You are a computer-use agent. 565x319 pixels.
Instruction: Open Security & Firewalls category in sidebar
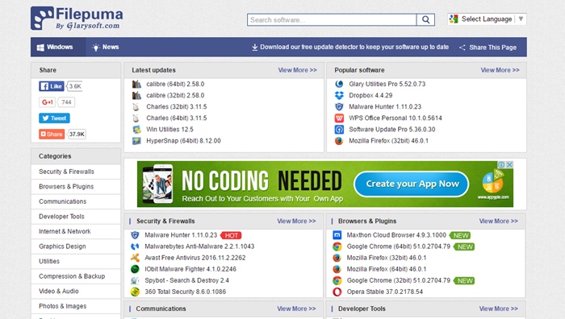point(66,172)
